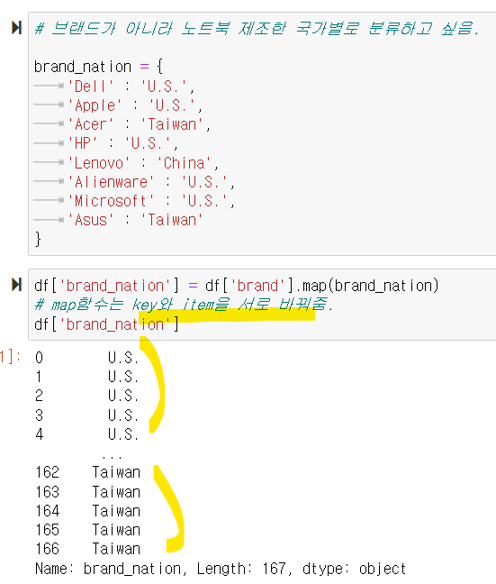This screenshot has height=584, width=496.
Task: Click the 'brand_nation = {' line
Action: pos(99,67)
